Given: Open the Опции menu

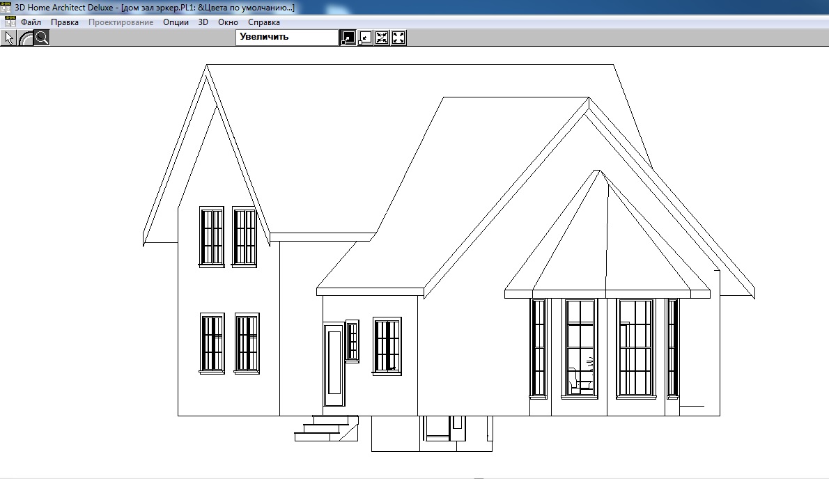Looking at the screenshot, I should [176, 22].
